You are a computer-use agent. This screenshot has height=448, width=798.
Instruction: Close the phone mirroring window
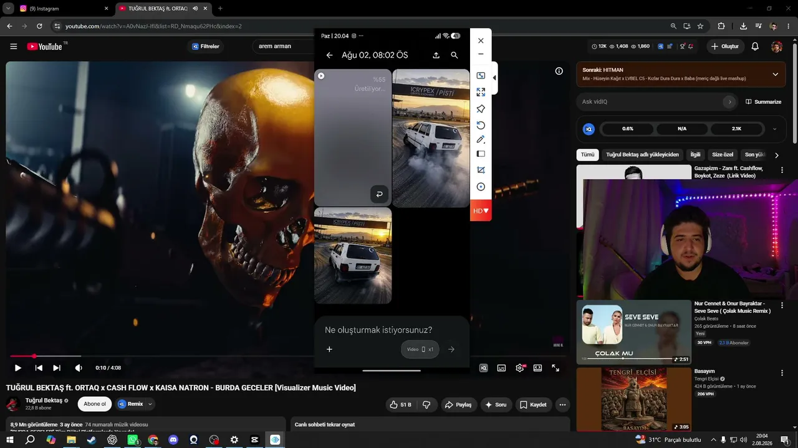tap(481, 40)
